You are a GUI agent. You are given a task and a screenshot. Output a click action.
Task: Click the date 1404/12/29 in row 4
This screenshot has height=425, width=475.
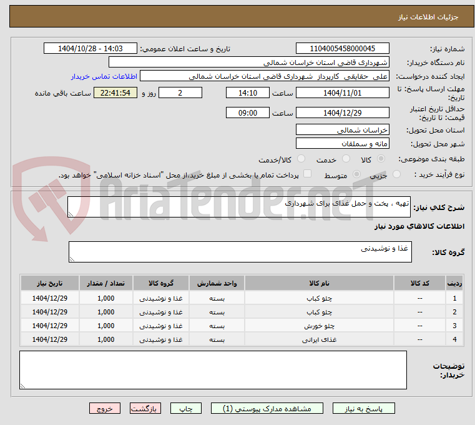(50, 339)
